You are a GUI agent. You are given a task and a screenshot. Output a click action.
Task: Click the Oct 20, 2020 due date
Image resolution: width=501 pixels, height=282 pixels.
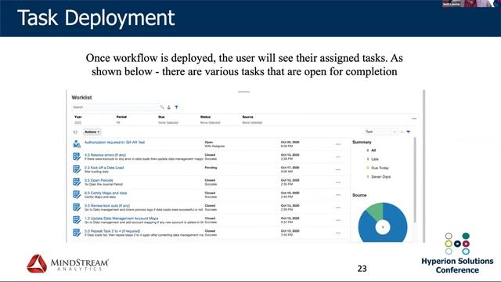pyautogui.click(x=290, y=142)
